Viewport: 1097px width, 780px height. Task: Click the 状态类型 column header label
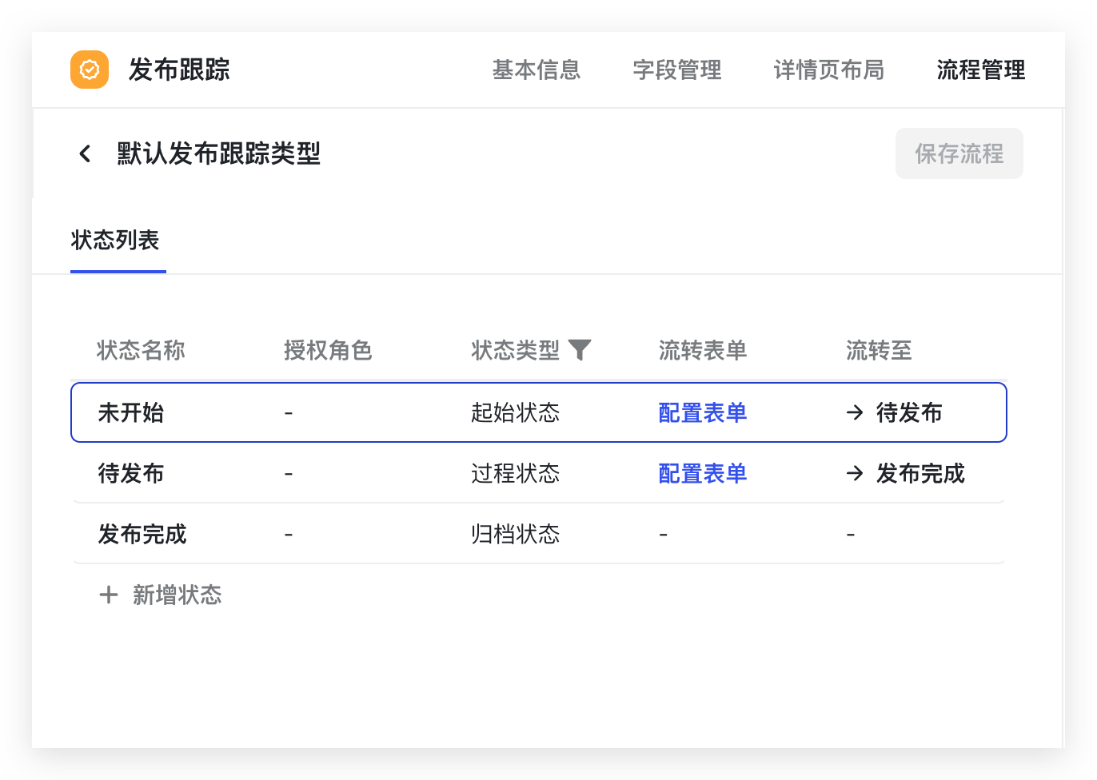(x=516, y=350)
